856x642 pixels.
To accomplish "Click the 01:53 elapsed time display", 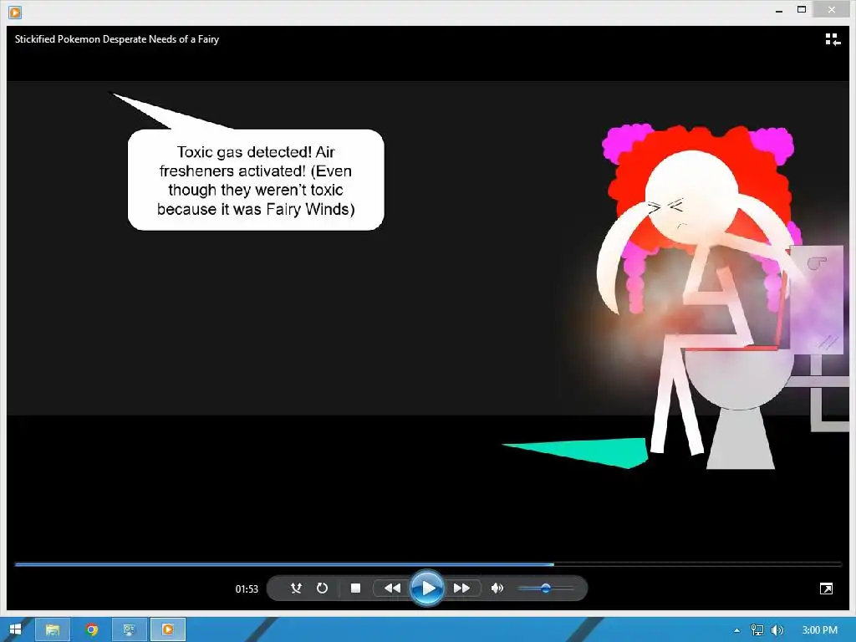I will [247, 588].
